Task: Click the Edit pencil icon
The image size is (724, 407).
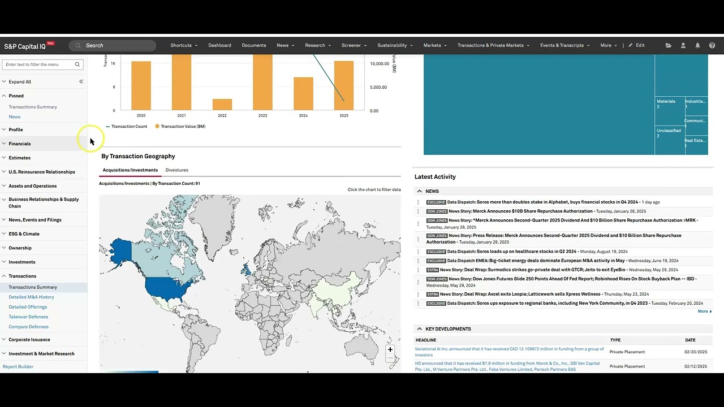Action: coord(631,45)
